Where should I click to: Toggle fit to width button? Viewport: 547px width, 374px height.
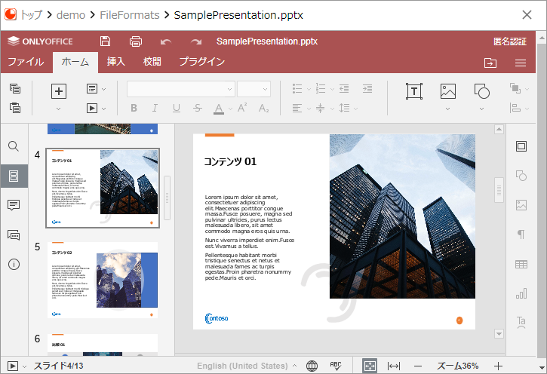393,366
